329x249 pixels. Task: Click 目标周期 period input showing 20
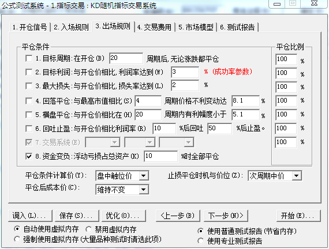126,58
